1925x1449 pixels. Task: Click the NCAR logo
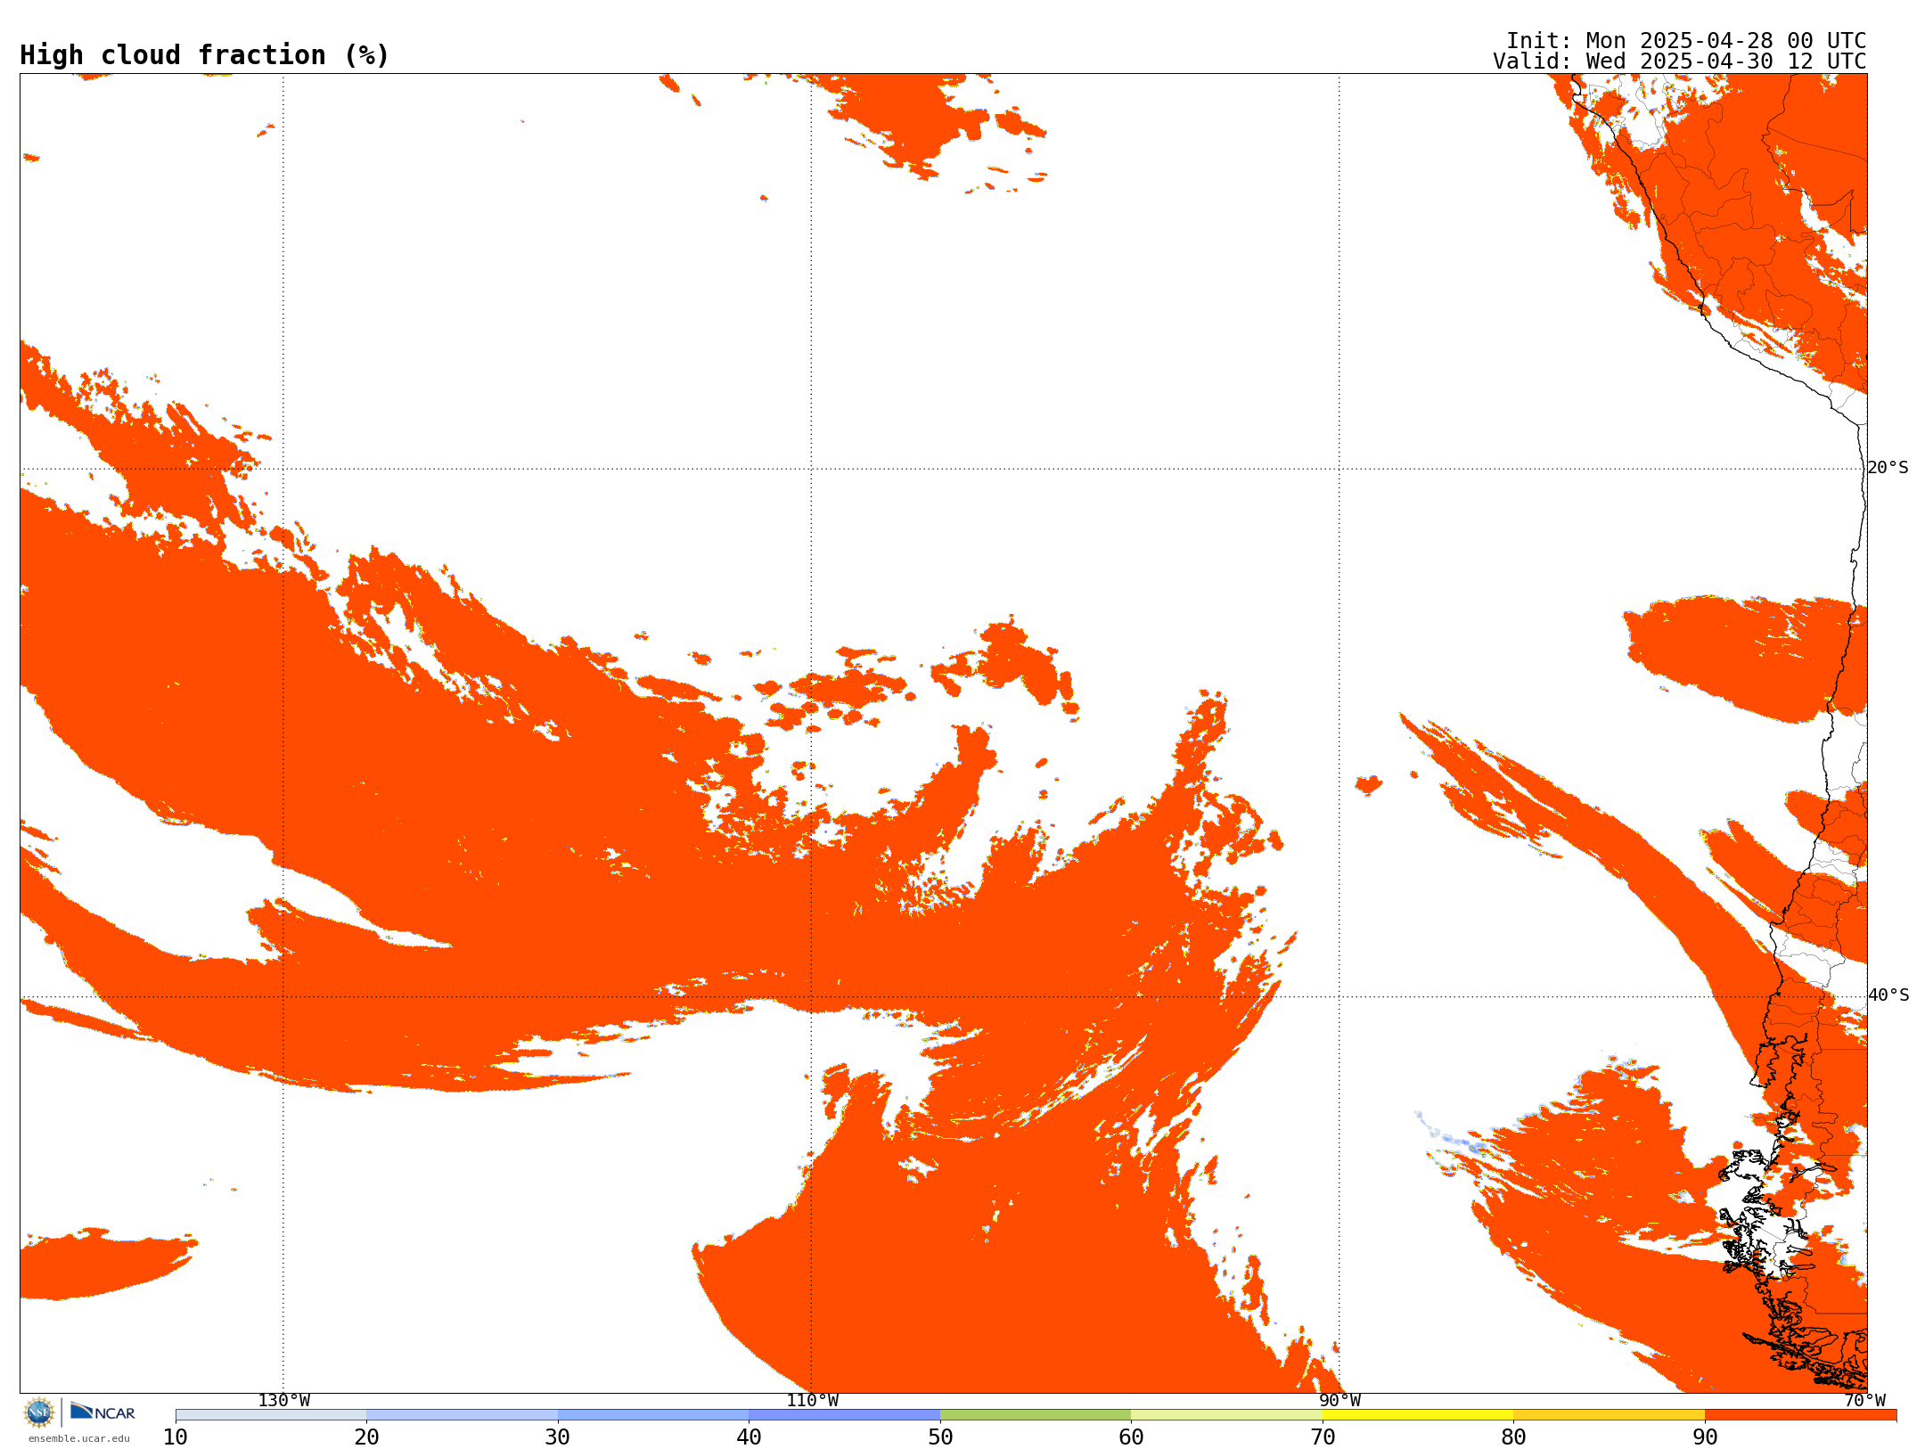[x=102, y=1412]
